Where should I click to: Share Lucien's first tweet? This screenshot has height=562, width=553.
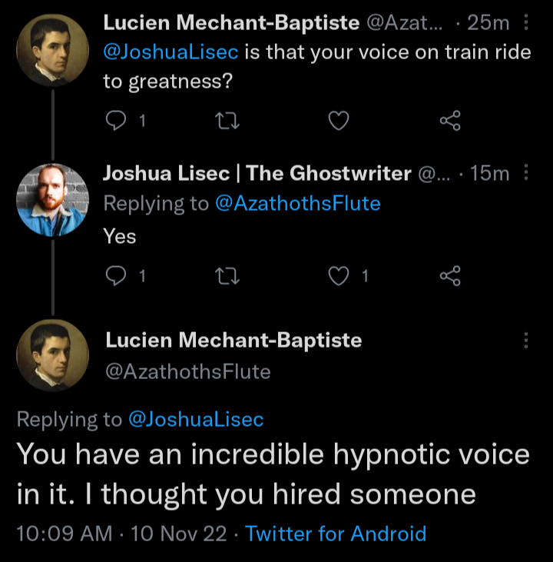click(x=450, y=121)
